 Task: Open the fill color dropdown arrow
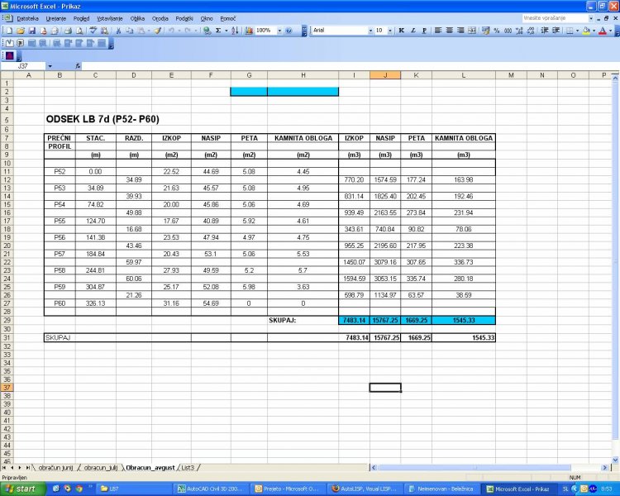(594, 31)
